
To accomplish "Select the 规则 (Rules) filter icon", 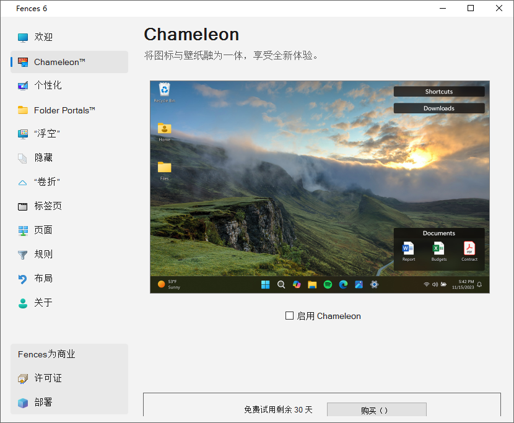I will tap(22, 255).
